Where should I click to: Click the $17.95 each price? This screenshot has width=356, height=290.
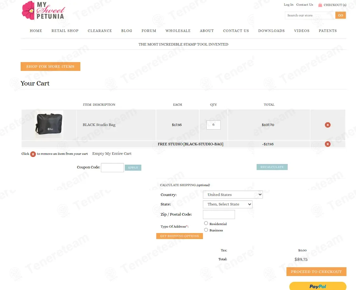coord(177,125)
